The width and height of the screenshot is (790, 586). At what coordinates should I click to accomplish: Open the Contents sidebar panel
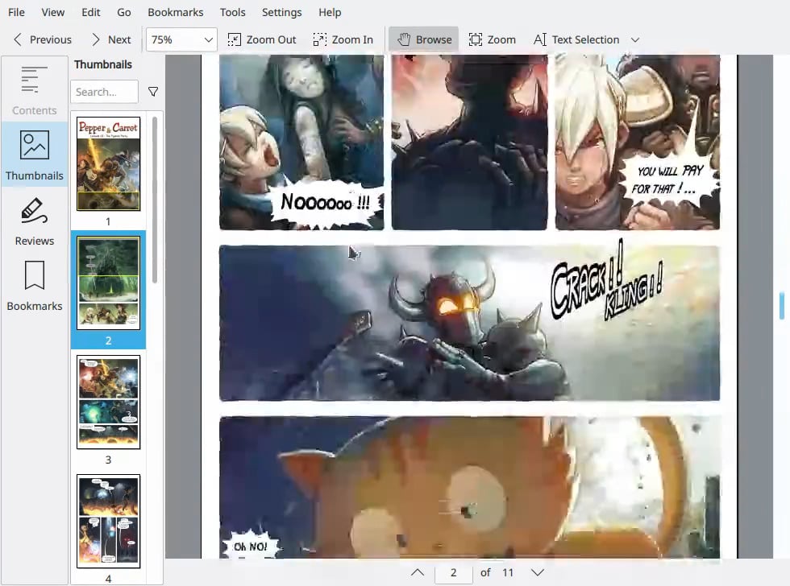tap(34, 89)
